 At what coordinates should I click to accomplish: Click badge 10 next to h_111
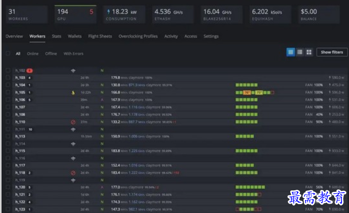click(x=30, y=129)
